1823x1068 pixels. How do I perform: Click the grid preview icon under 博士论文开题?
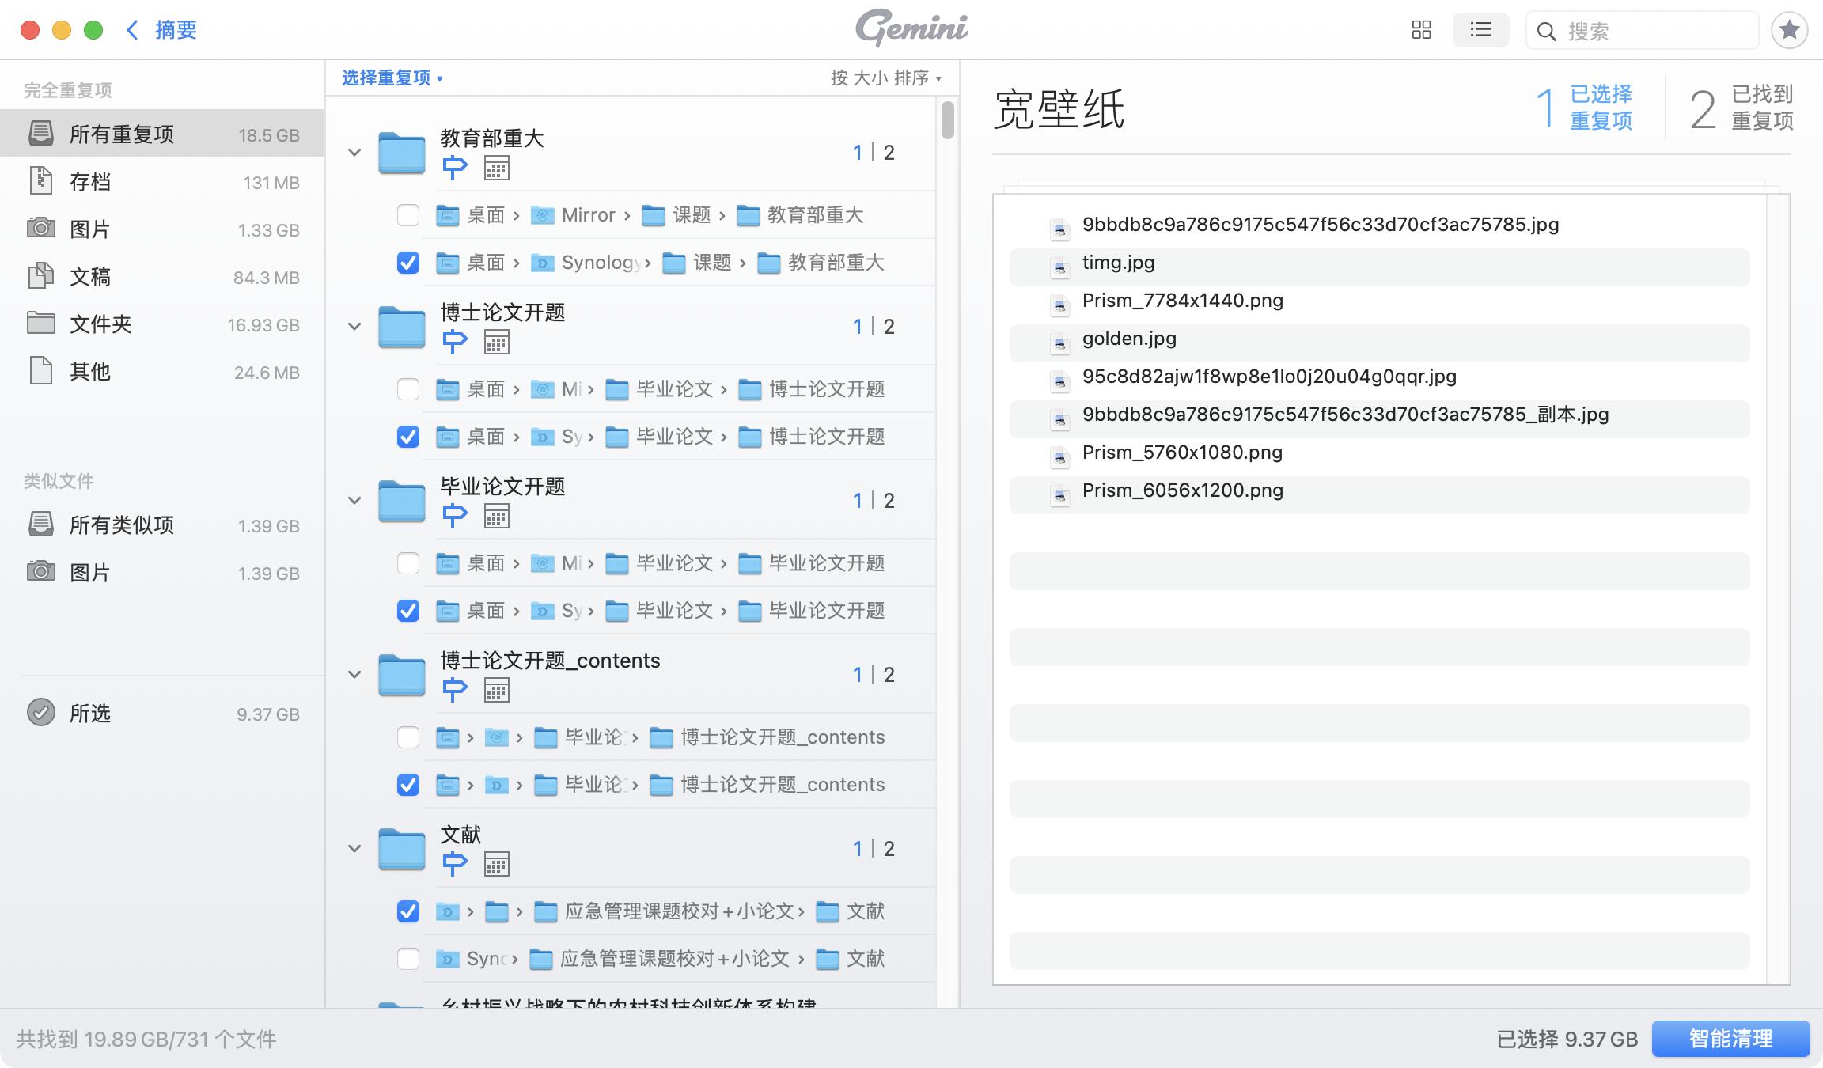[x=496, y=342]
